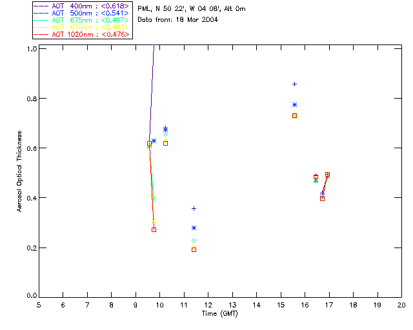This screenshot has width=413, height=330.
Task: Click the green diamond marker near 0.23 thickness
Action: (194, 241)
